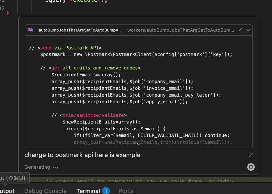Click the 'FILTER_VALIDATE_EMAIL' line
The image size is (272, 194).
[x=152, y=135]
